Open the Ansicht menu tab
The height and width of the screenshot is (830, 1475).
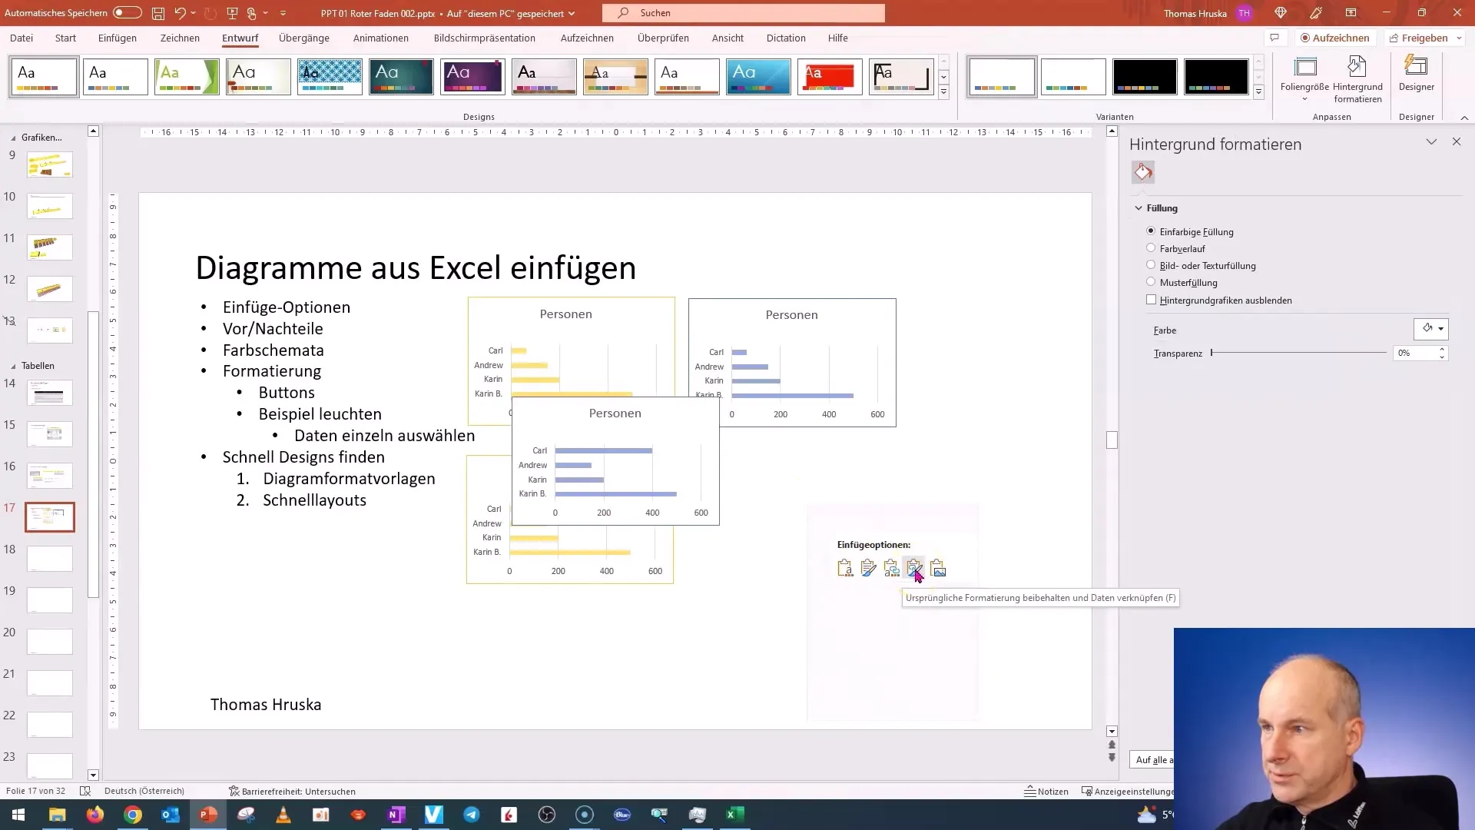(x=728, y=38)
